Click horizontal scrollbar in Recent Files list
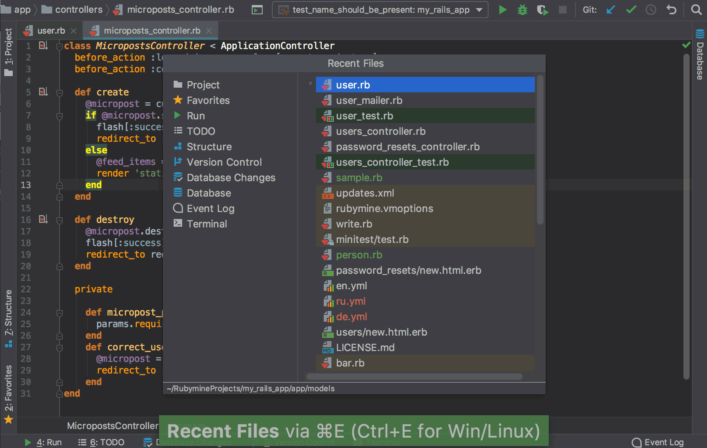The image size is (707, 448). [x=414, y=376]
